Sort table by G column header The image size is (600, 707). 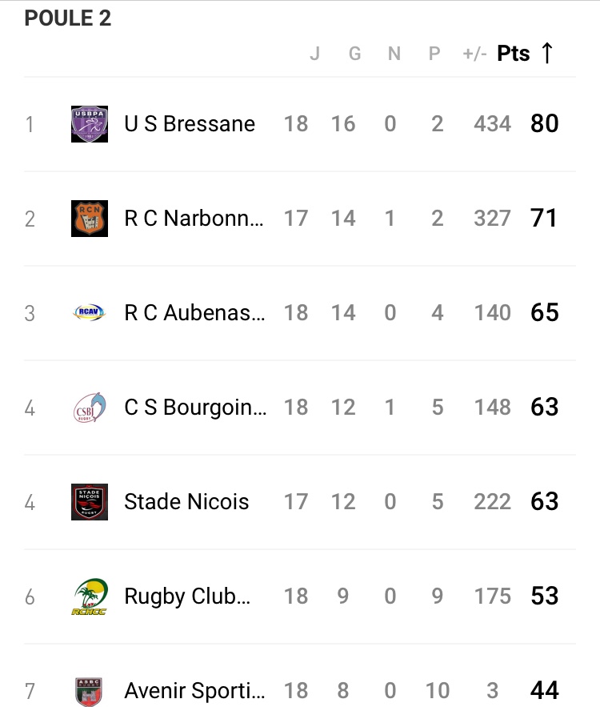tap(354, 54)
